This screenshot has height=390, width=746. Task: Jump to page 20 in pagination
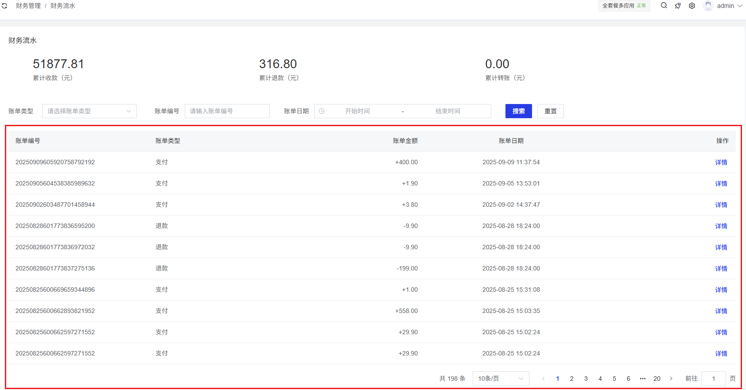click(x=657, y=378)
